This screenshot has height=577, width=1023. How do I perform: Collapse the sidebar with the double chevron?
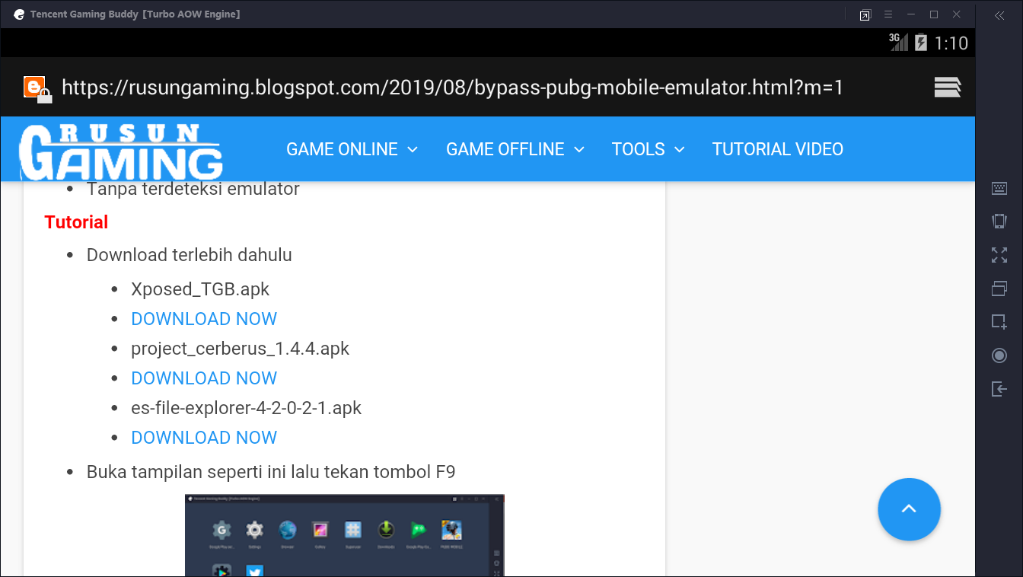[x=999, y=14]
